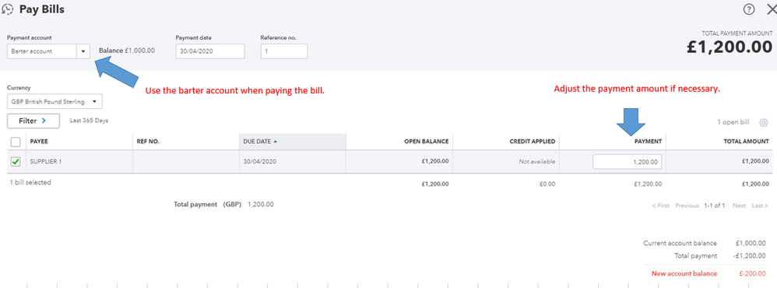Sort by the PAYEE column header
The height and width of the screenshot is (288, 777).
pos(39,141)
